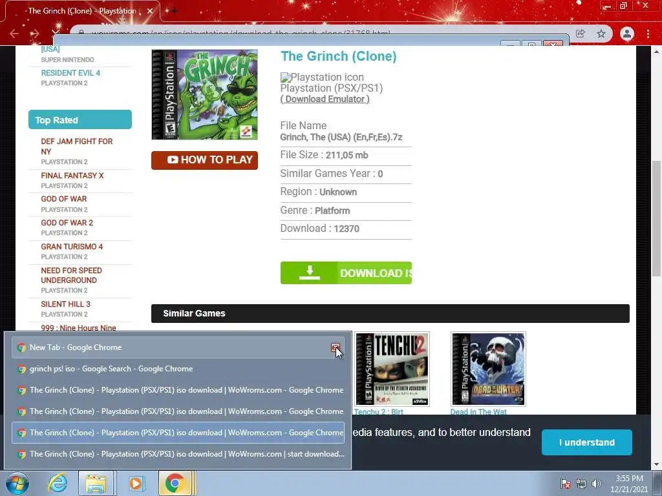Open Tenchu 2 game cover thumbnail
Viewport: 662px width, 496px height.
coord(392,369)
